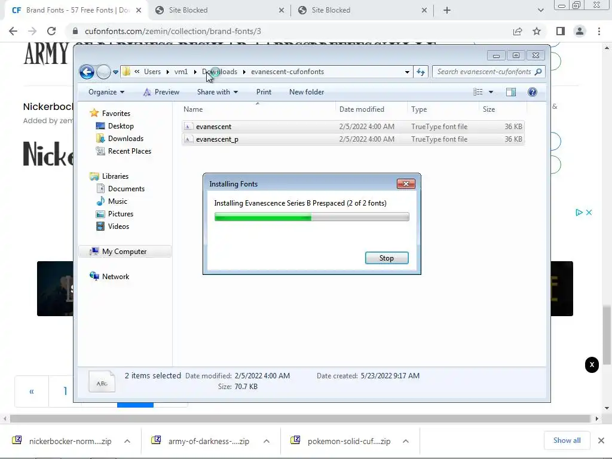
Task: Bookmark this page with star icon
Action: [x=537, y=31]
